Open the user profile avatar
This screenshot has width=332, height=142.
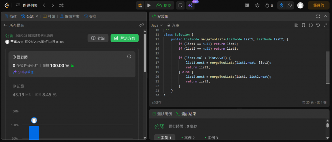tap(300, 5)
